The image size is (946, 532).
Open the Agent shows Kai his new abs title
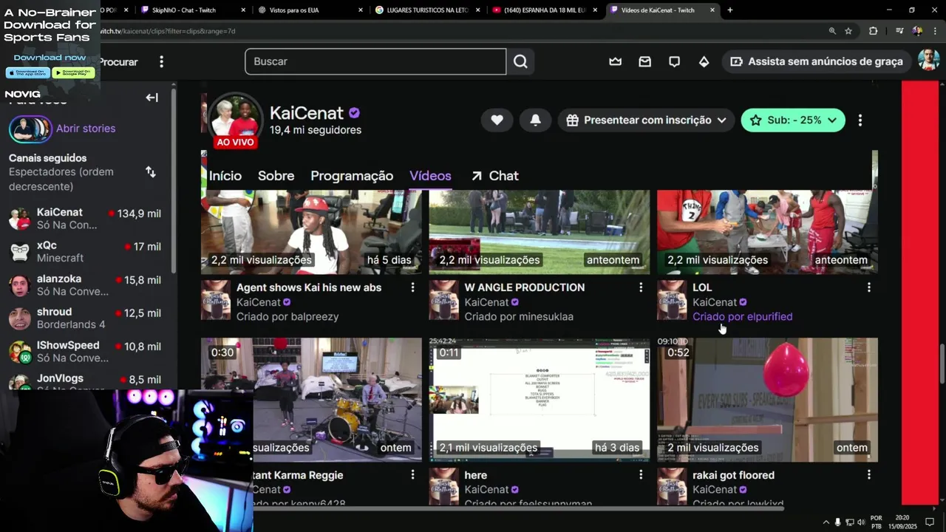coord(309,287)
